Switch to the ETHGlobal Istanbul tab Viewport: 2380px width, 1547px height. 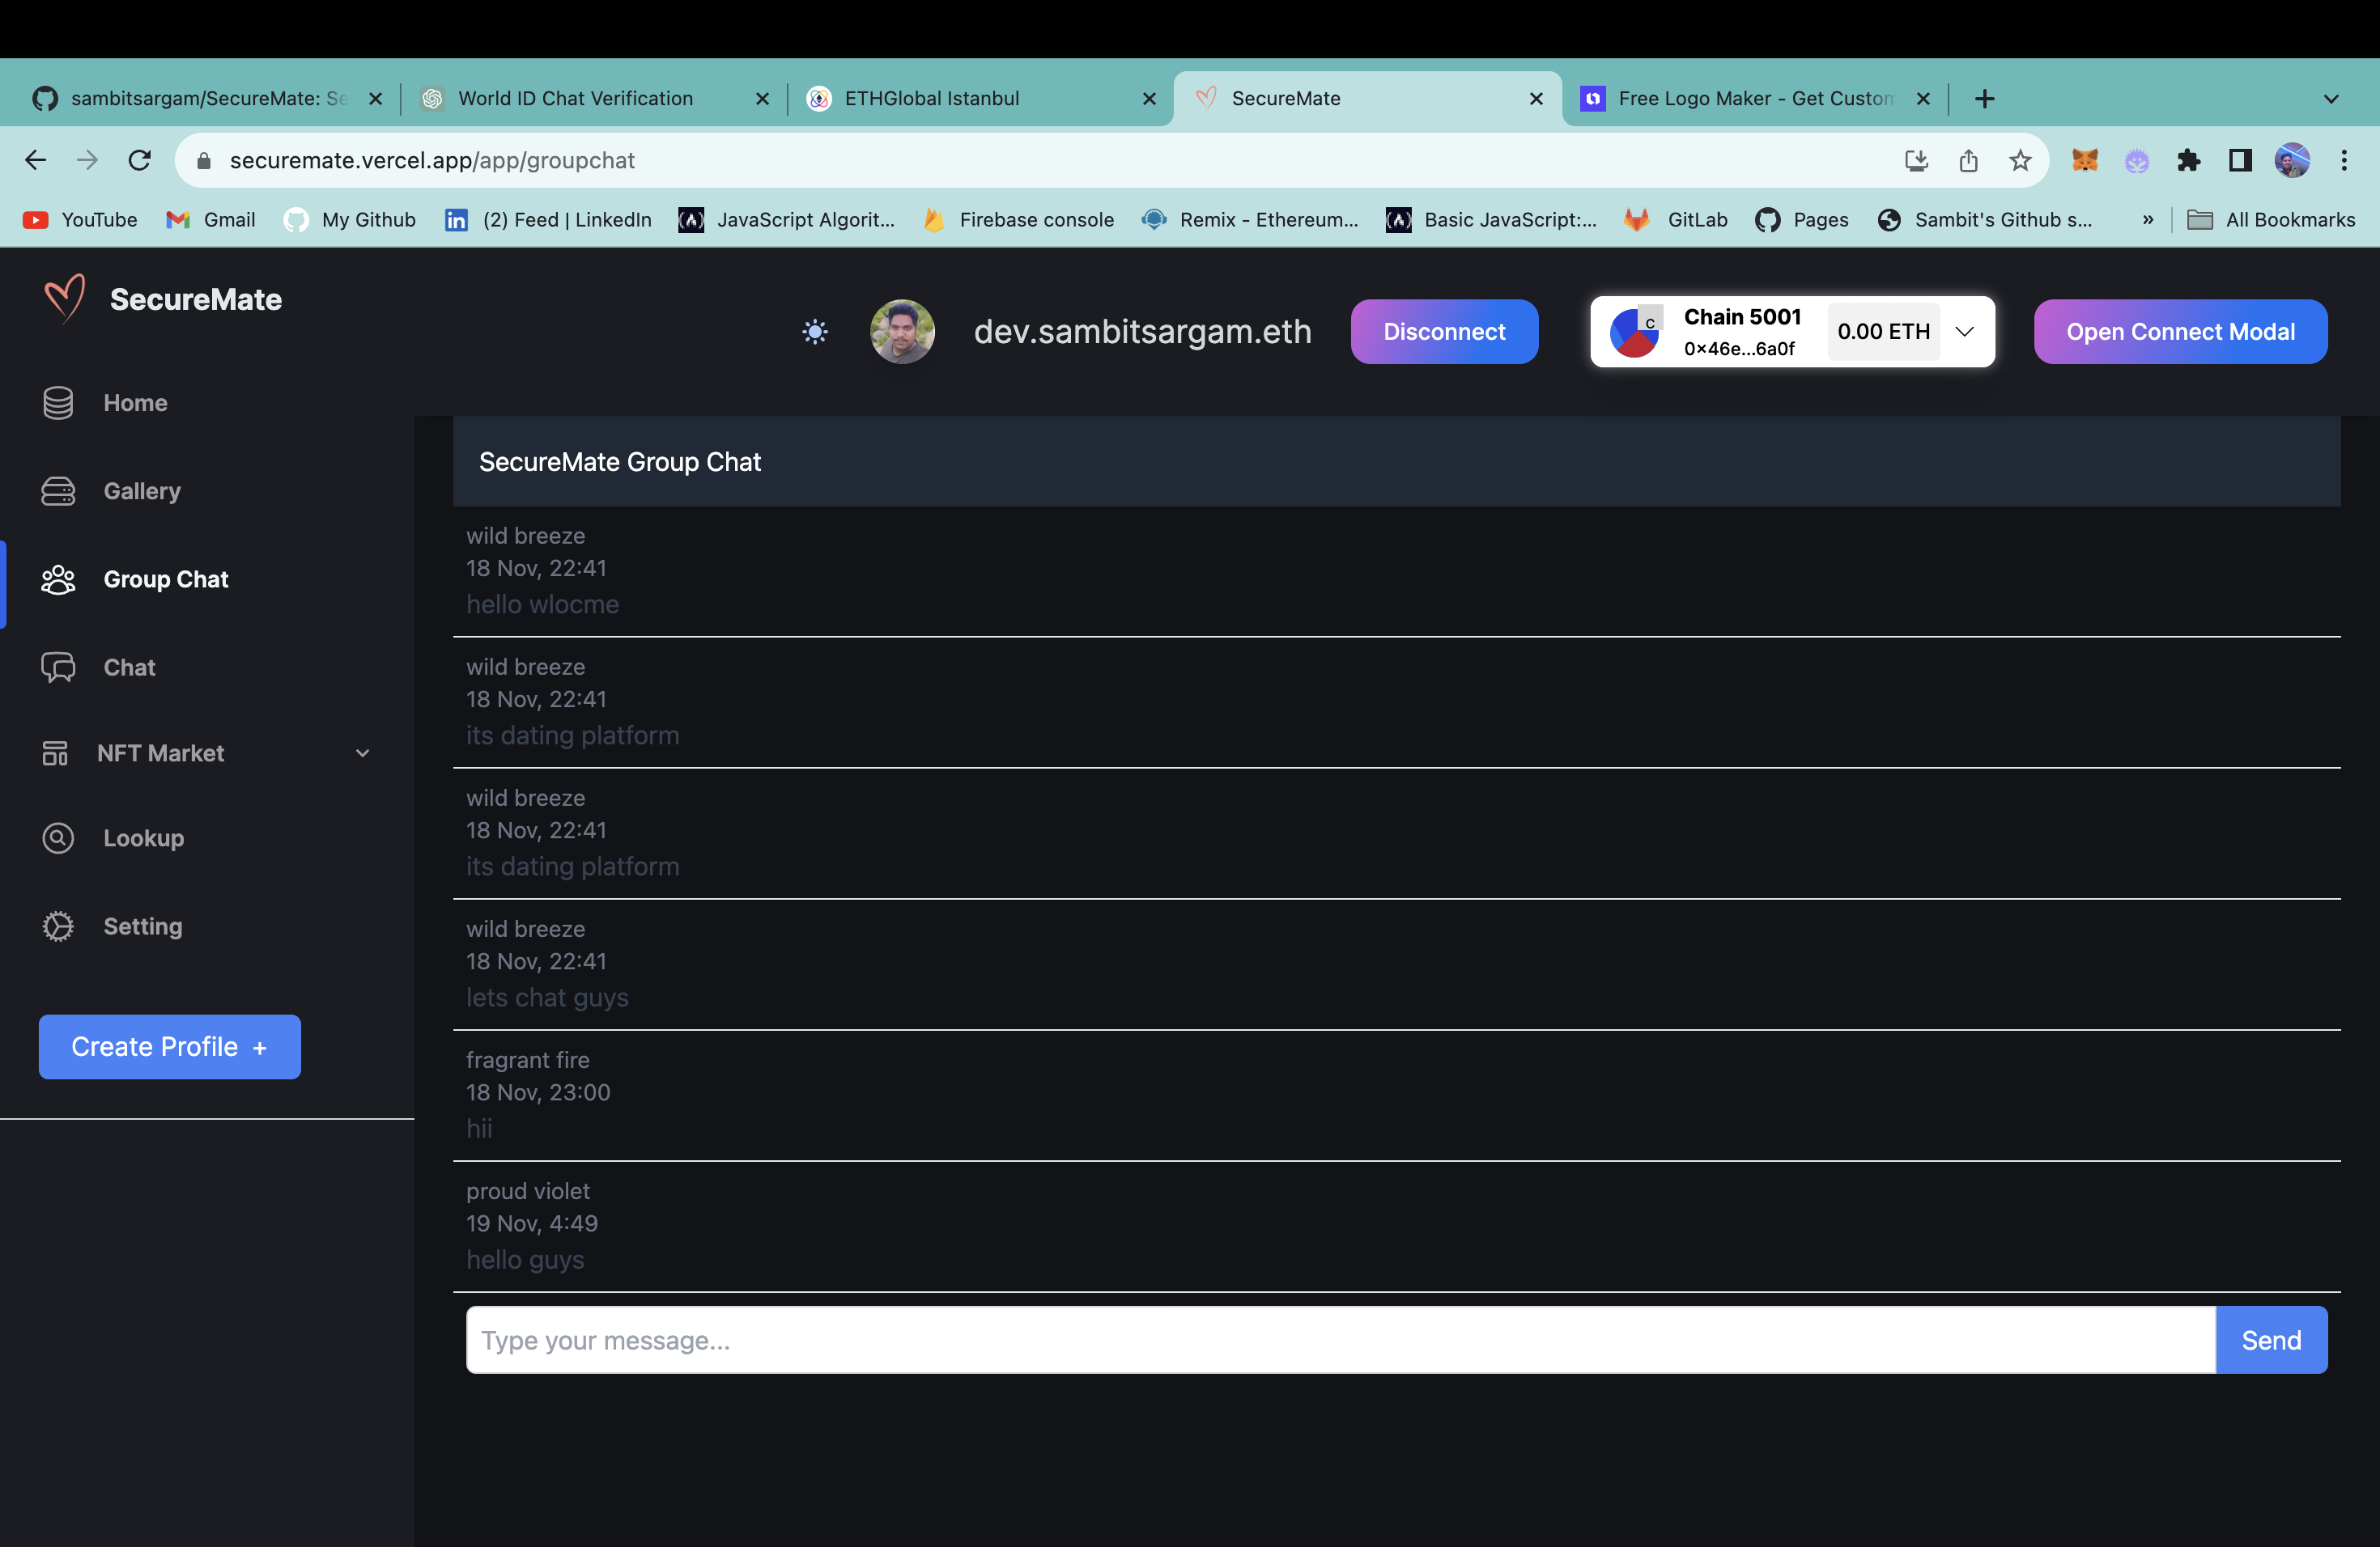pos(930,98)
